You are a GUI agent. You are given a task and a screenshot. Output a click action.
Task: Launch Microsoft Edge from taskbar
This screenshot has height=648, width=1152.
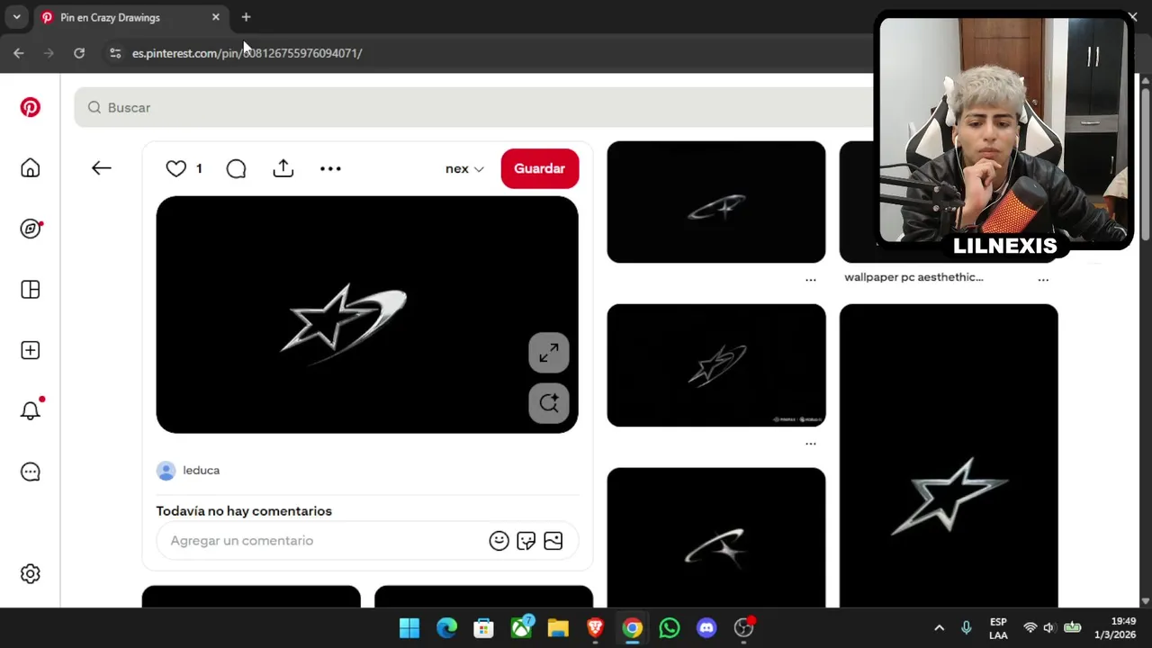446,628
